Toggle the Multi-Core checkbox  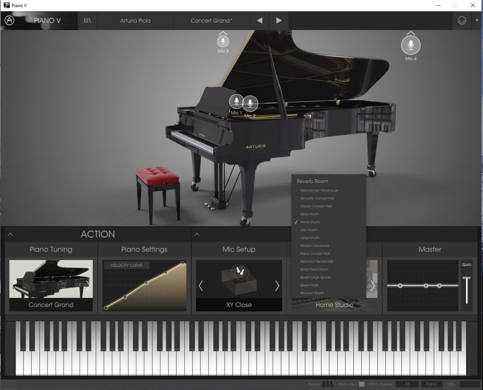coord(362,384)
